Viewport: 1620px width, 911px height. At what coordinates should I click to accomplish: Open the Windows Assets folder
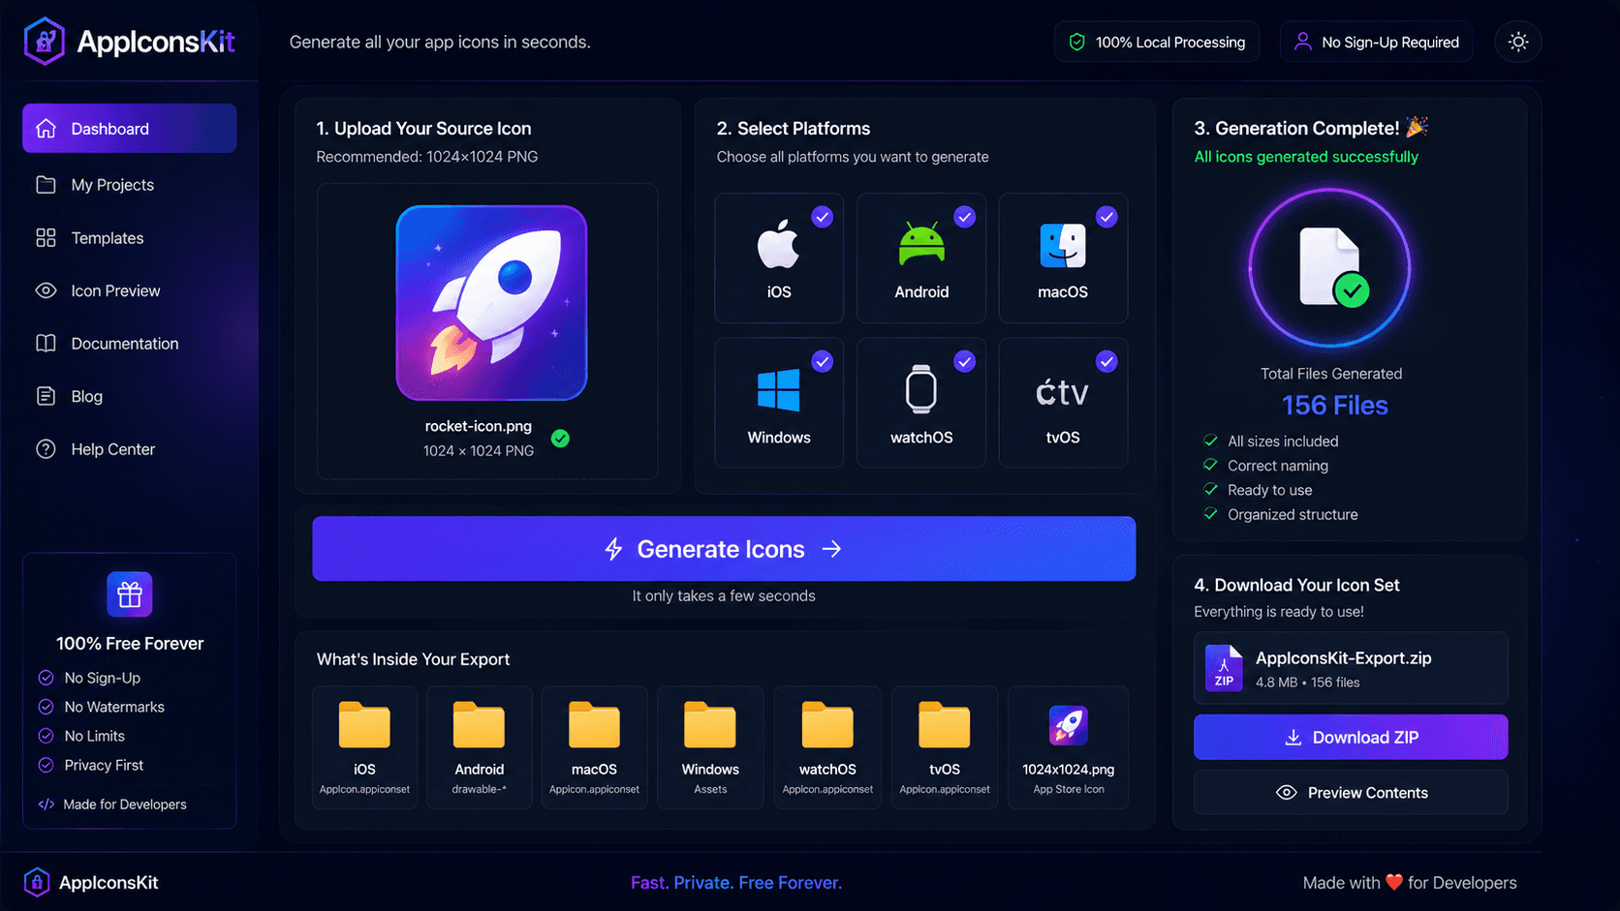pos(710,747)
